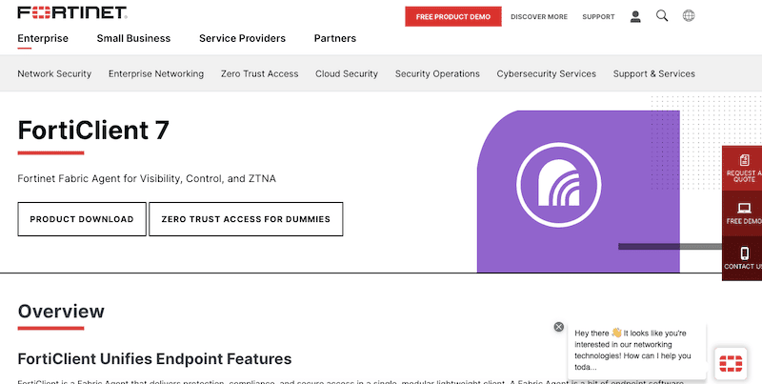Open the Network Security menu
This screenshot has width=762, height=384.
(54, 74)
